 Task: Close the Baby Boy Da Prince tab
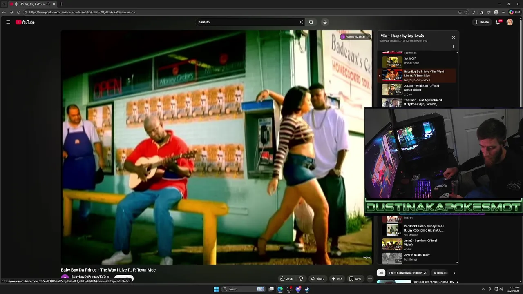click(55, 4)
